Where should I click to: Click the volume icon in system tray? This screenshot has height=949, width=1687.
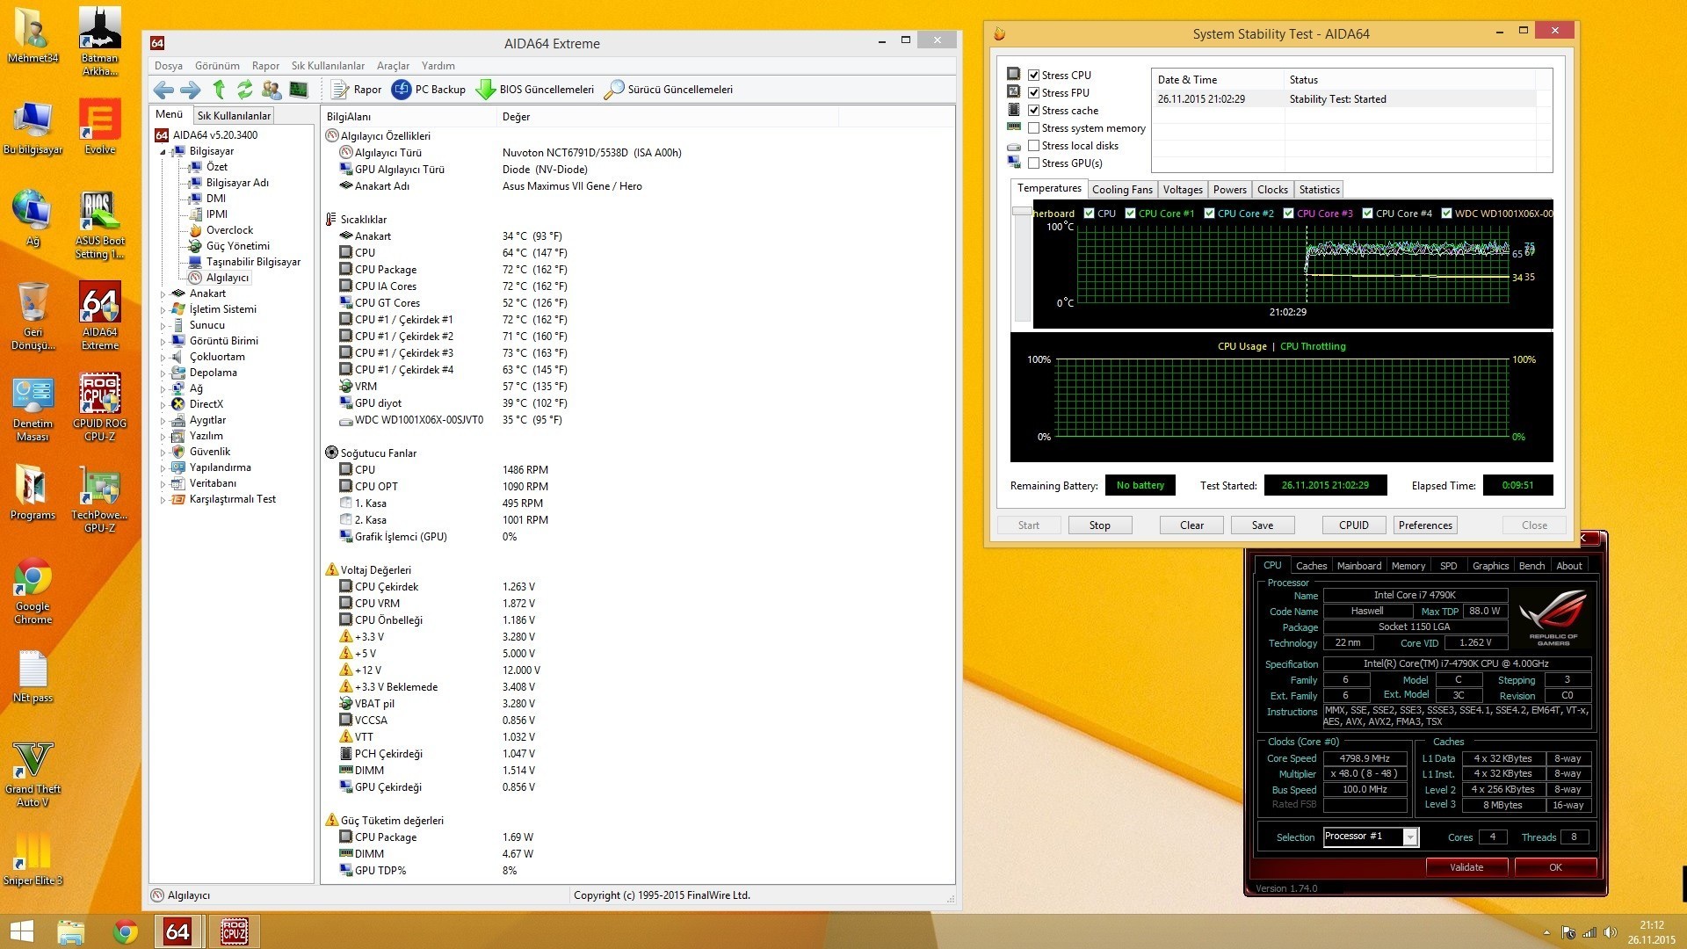[x=1610, y=932]
